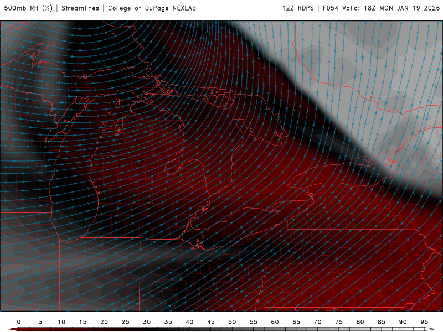Click the "25" label on the color scale
Screen dimensions: 443x332
click(126, 322)
